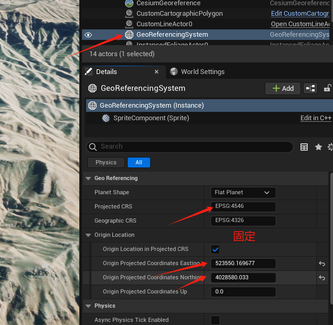The width and height of the screenshot is (333, 325).
Task: Open details view settings gear
Action: 330,147
